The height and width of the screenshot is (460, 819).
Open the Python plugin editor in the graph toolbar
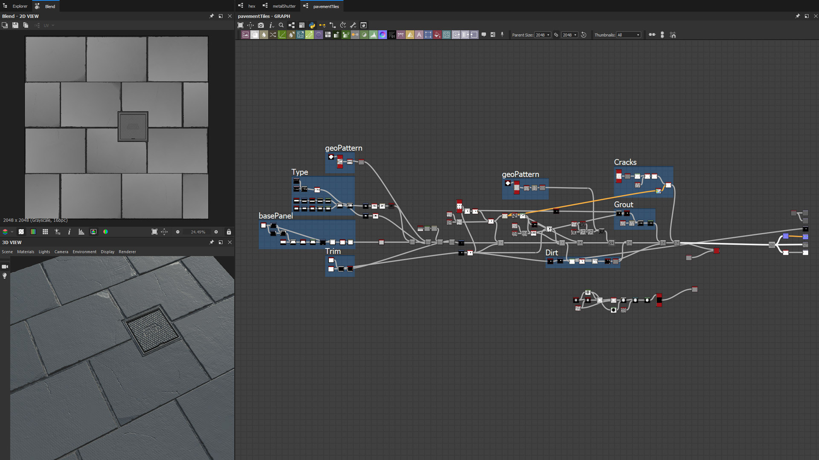click(311, 25)
